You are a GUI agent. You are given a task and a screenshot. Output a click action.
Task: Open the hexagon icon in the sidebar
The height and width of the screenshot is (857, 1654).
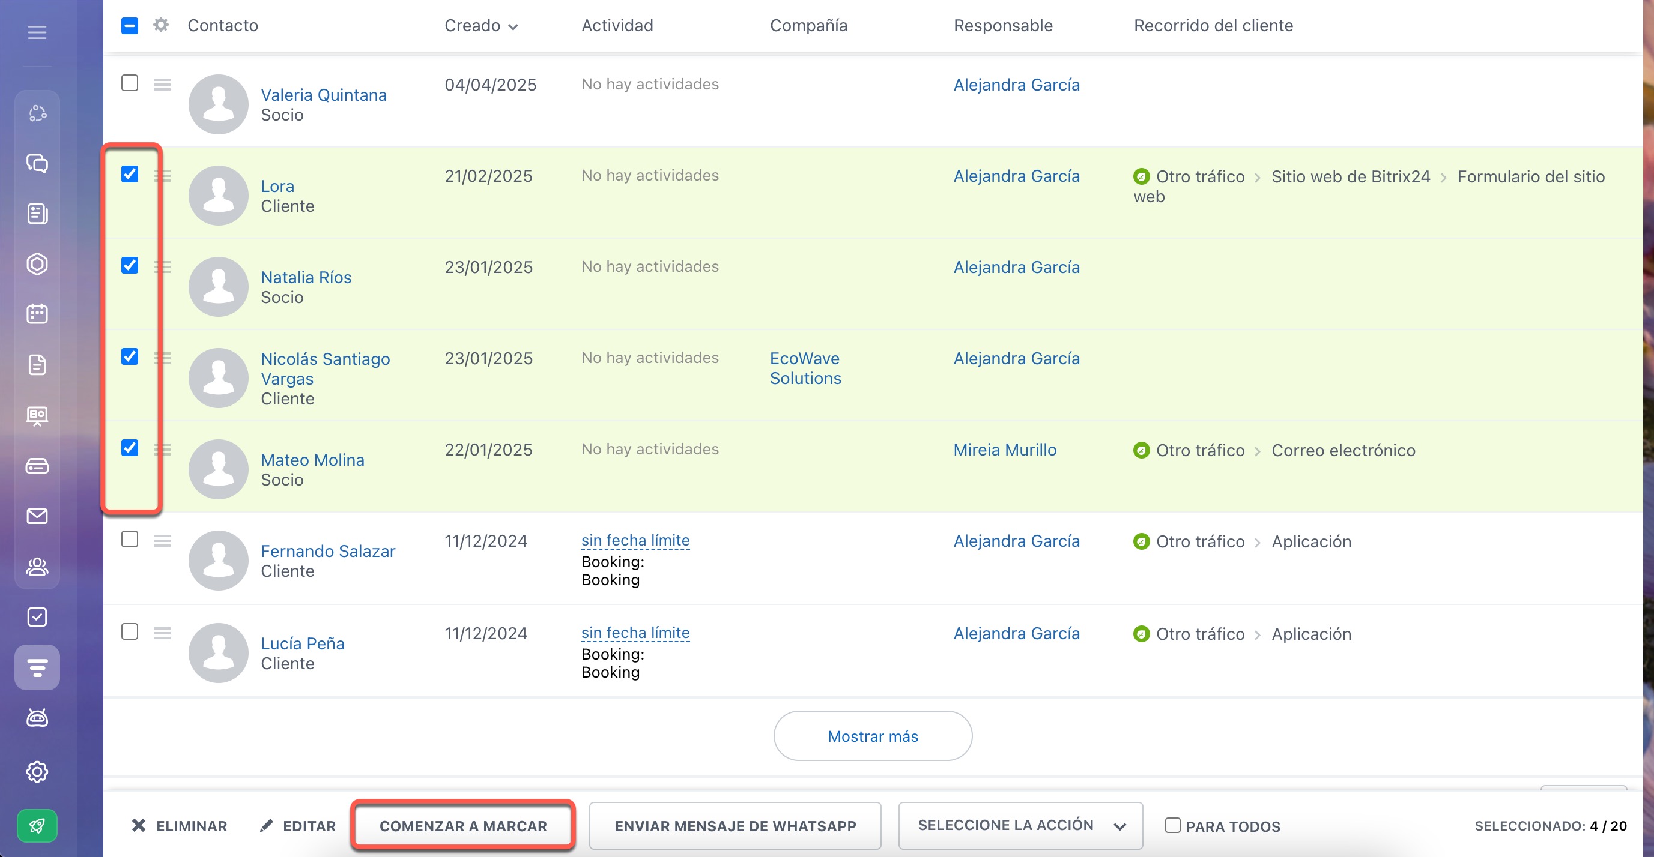point(37,263)
